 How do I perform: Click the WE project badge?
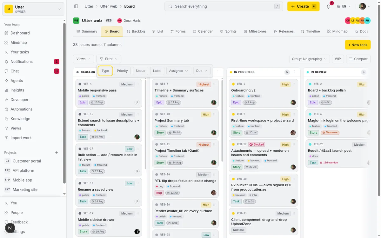point(76,21)
